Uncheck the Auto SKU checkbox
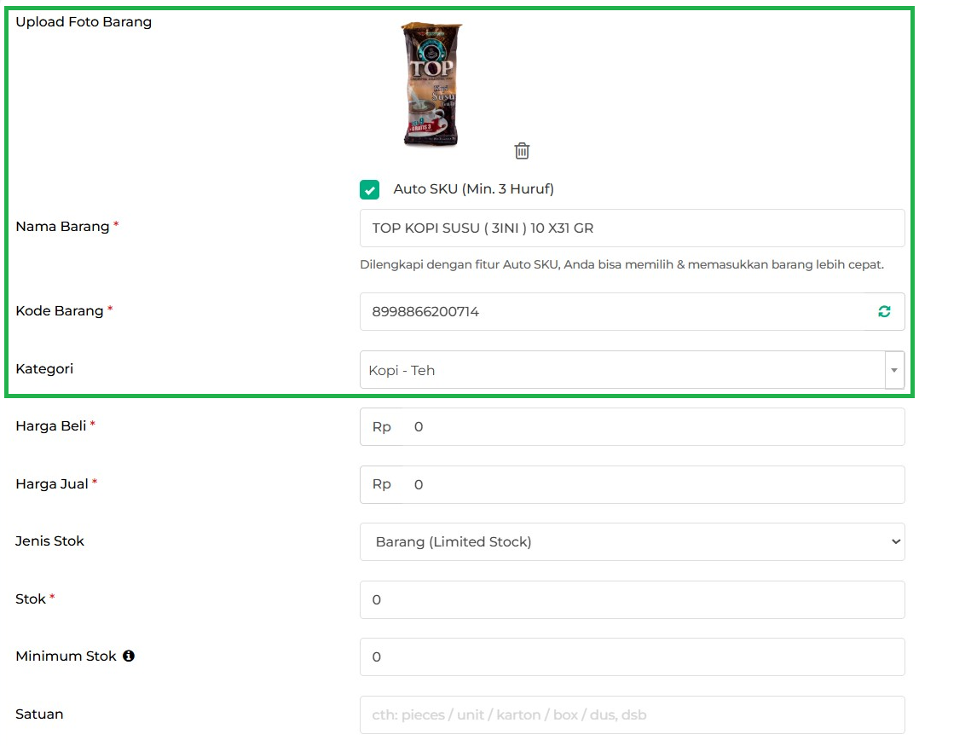 click(x=370, y=189)
